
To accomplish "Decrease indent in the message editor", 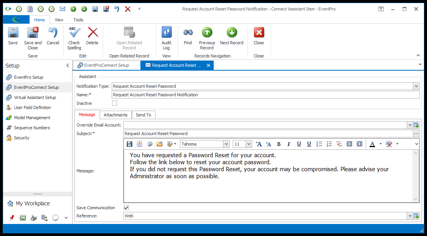I will [349, 144].
